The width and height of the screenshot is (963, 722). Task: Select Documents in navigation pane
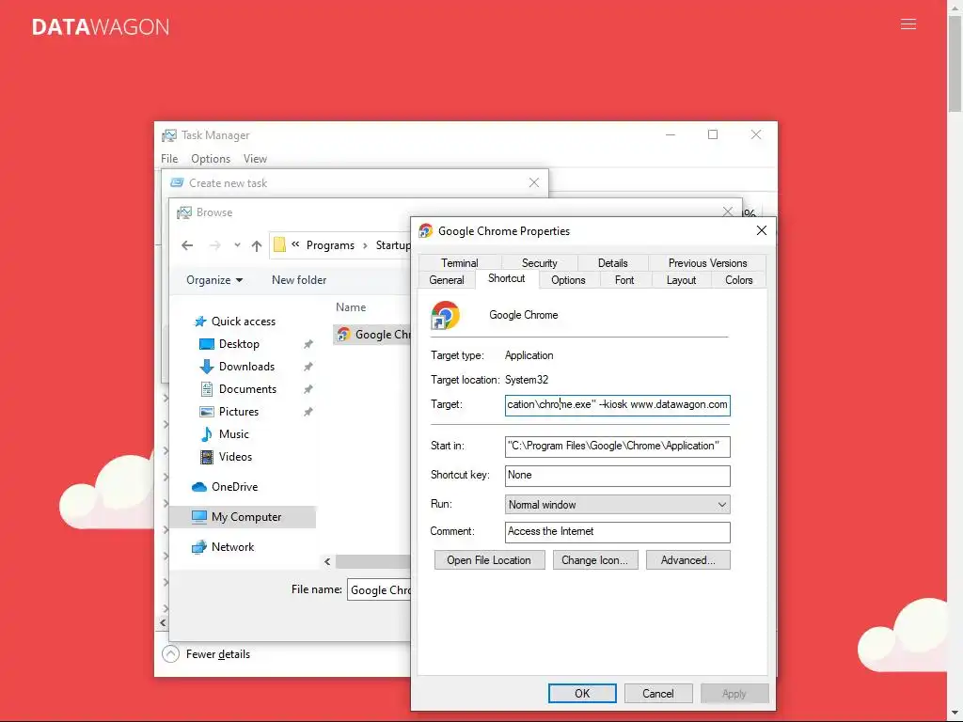tap(247, 389)
